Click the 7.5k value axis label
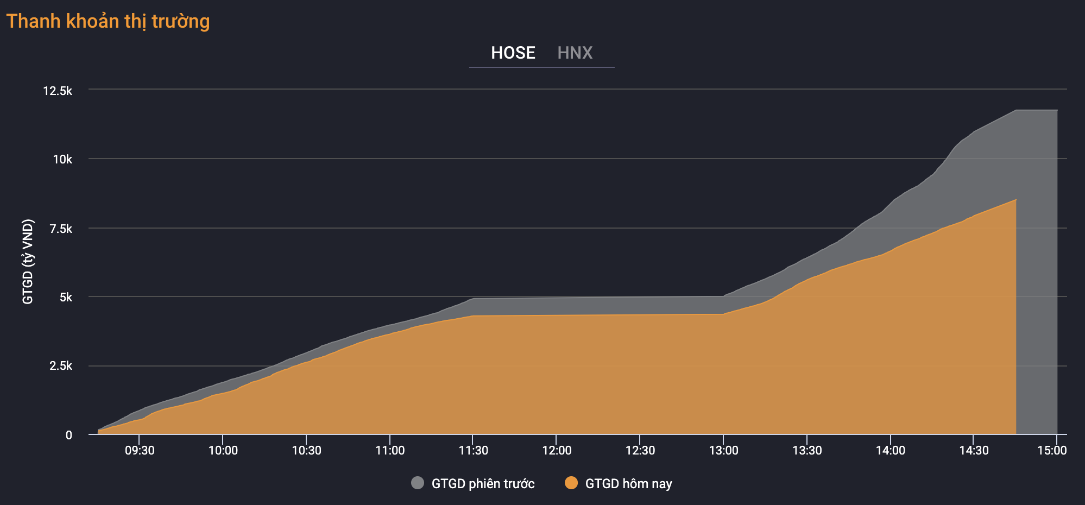This screenshot has width=1085, height=505. coord(61,229)
